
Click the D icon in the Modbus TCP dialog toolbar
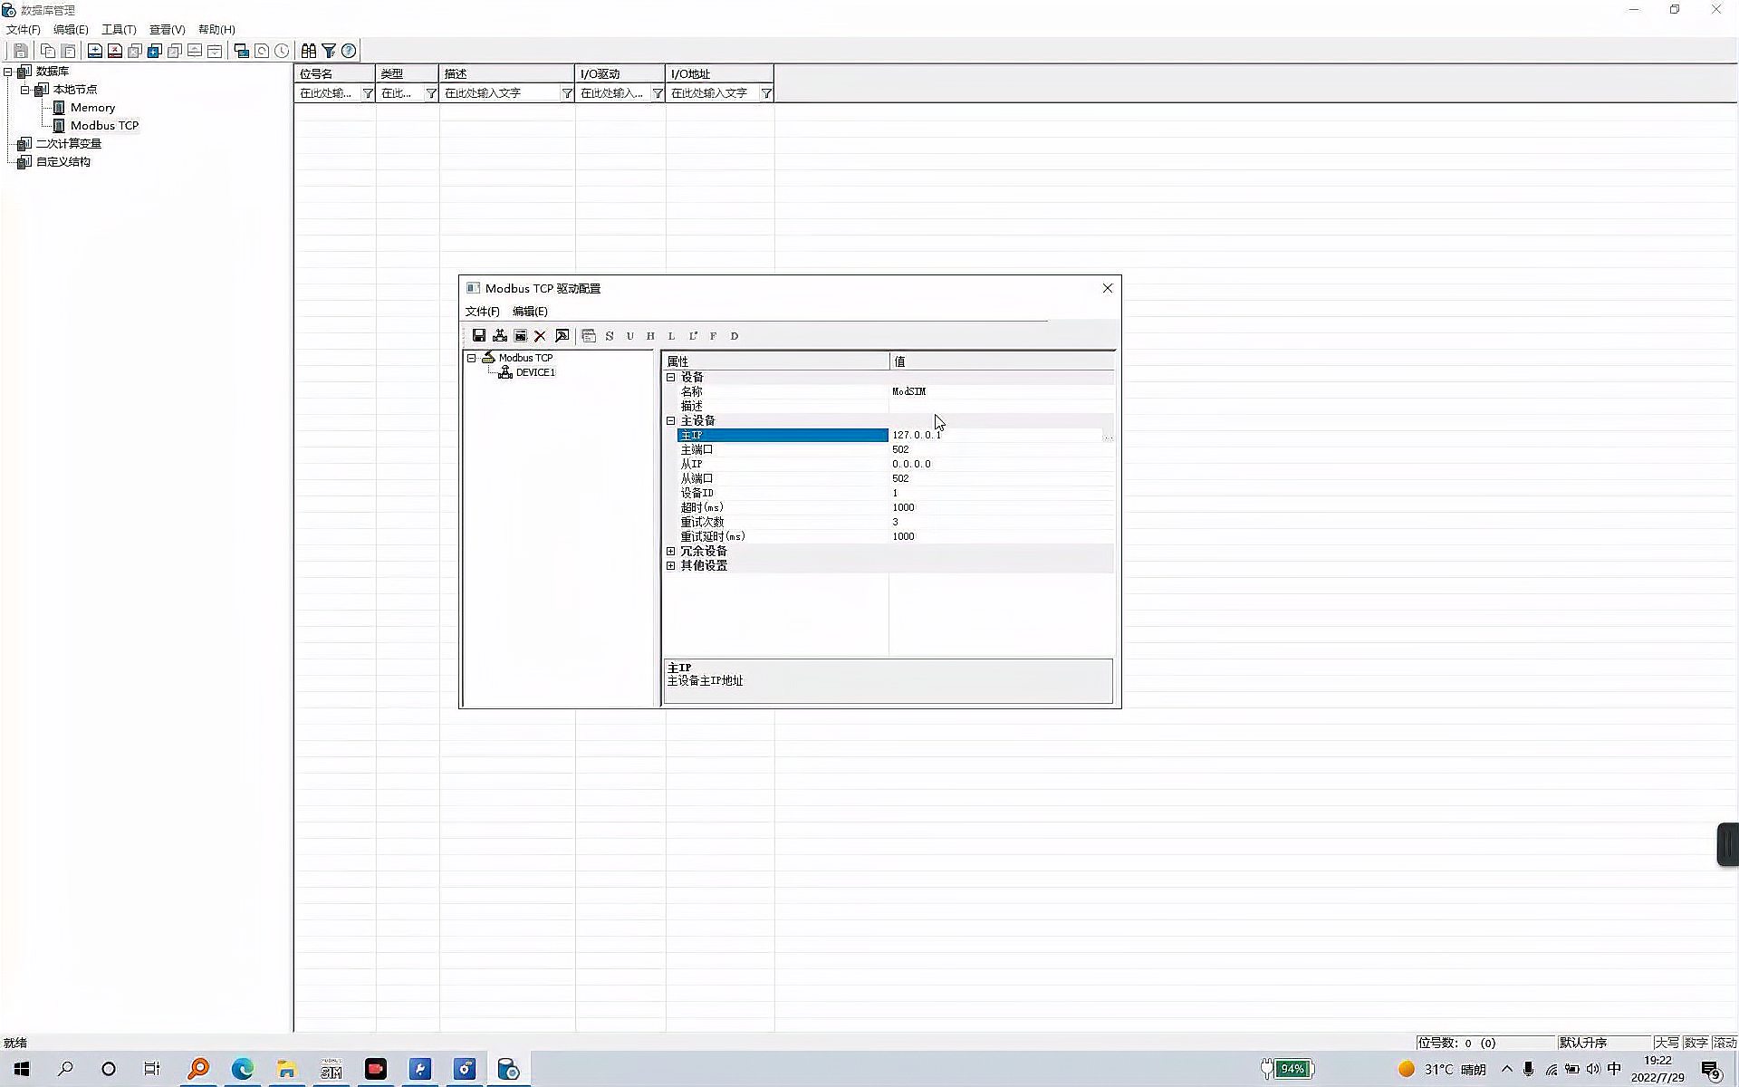734,335
